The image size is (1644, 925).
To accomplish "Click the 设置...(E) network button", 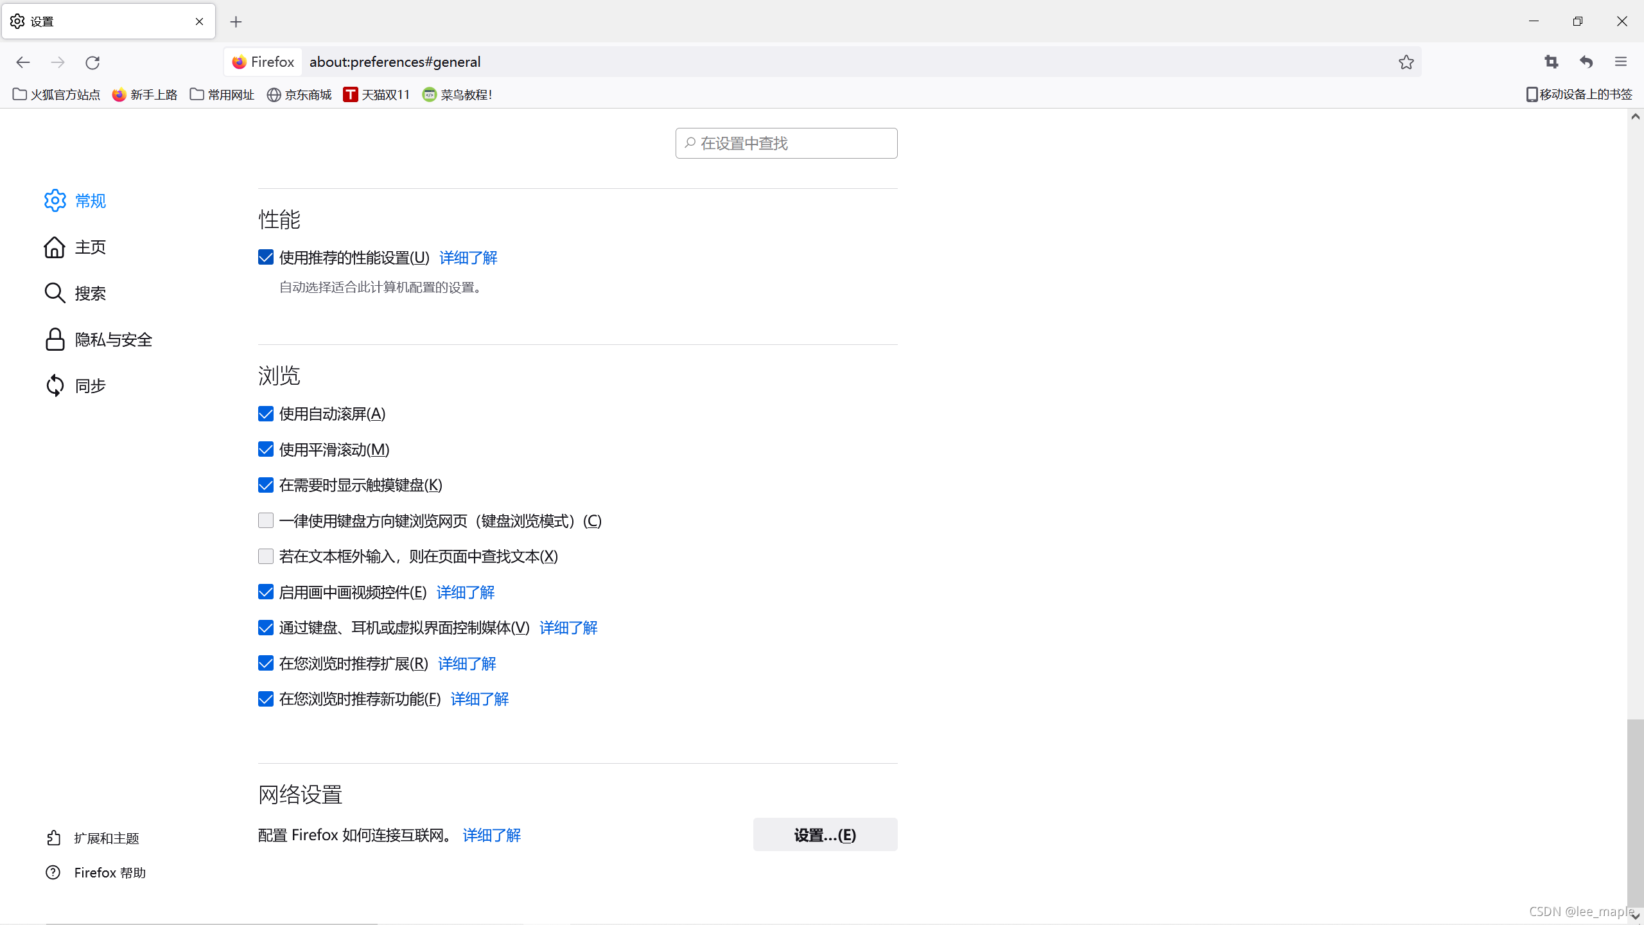I will click(825, 834).
